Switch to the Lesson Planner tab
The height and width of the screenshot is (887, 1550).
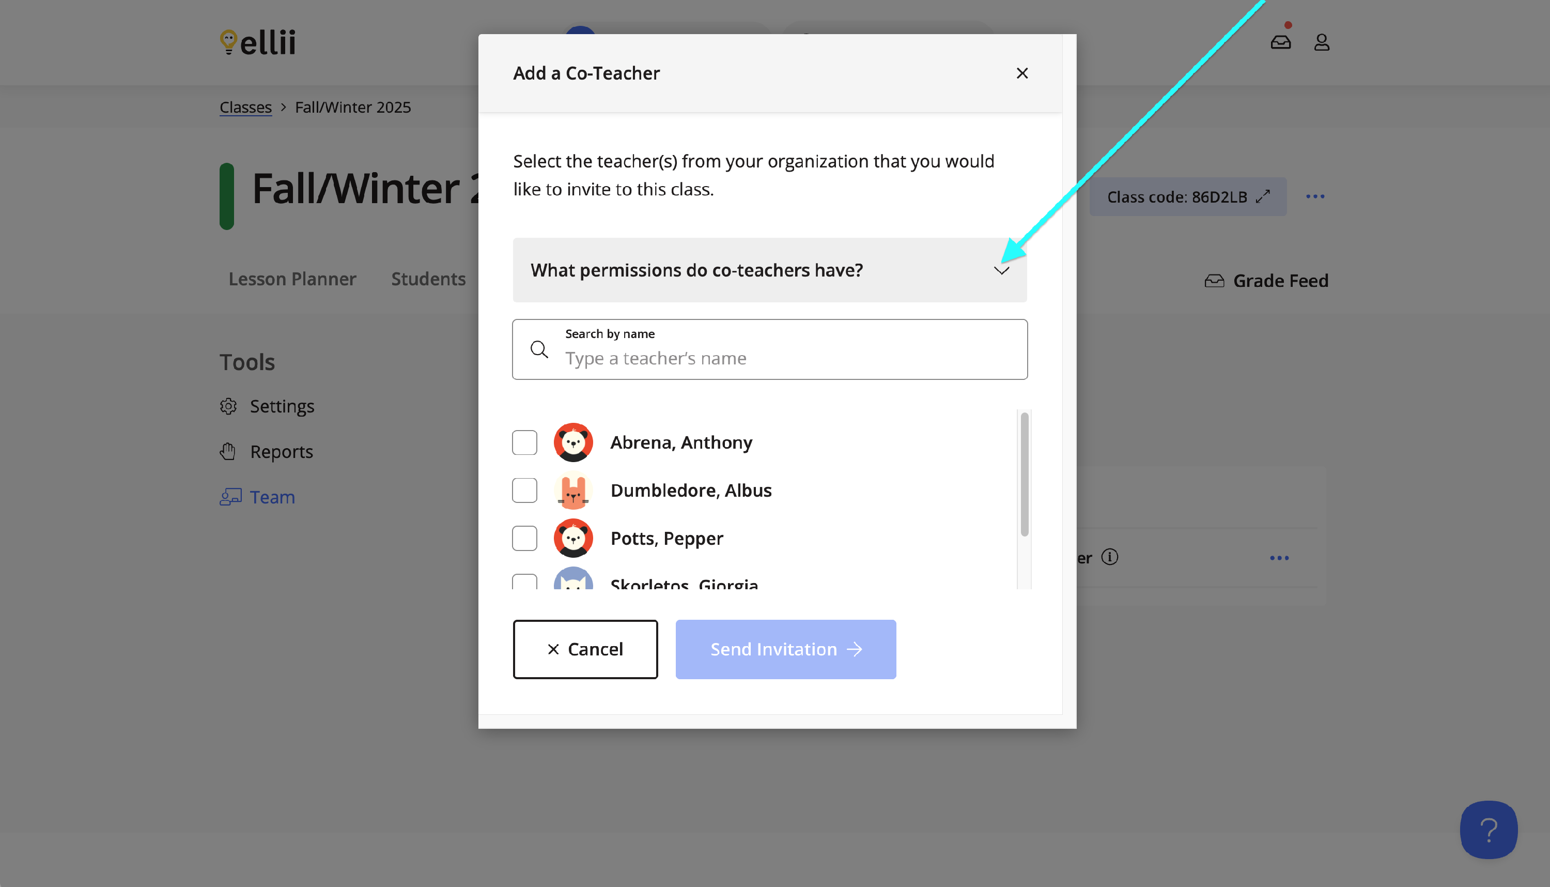[292, 279]
